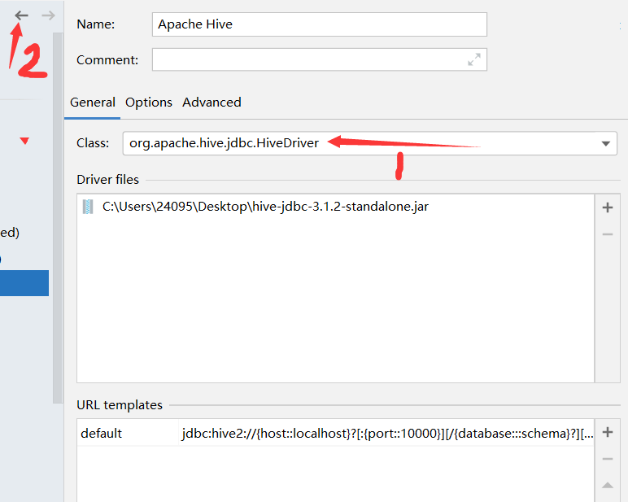Open the Advanced tab

coord(212,103)
